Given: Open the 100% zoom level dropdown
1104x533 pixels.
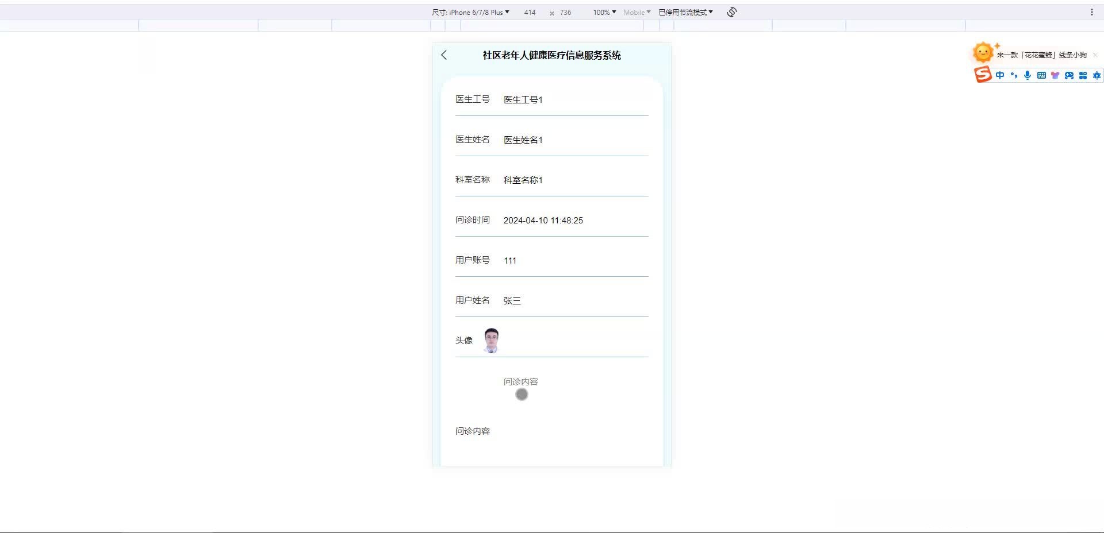Looking at the screenshot, I should (x=603, y=12).
